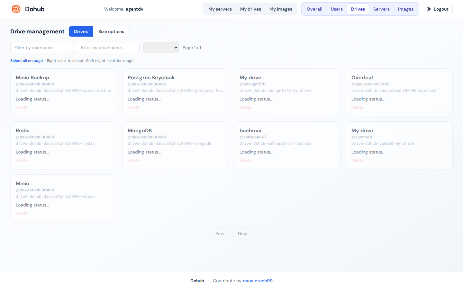Open My servers section
Image resolution: width=463 pixels, height=289 pixels.
[x=220, y=9]
